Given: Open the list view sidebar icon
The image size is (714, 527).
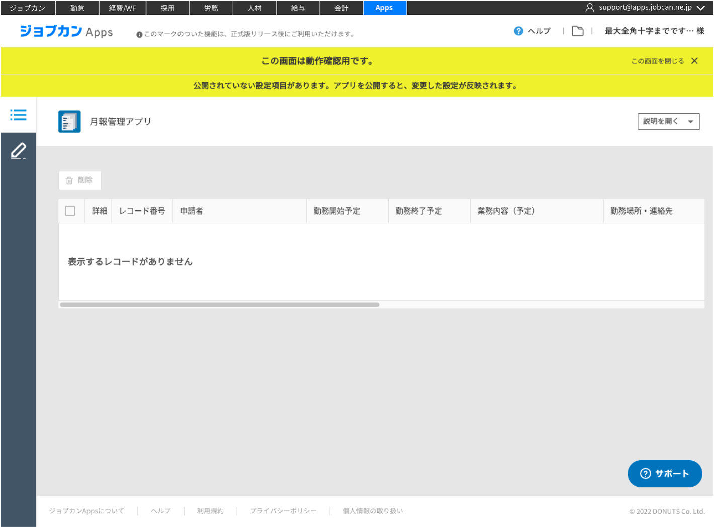Looking at the screenshot, I should (x=18, y=115).
